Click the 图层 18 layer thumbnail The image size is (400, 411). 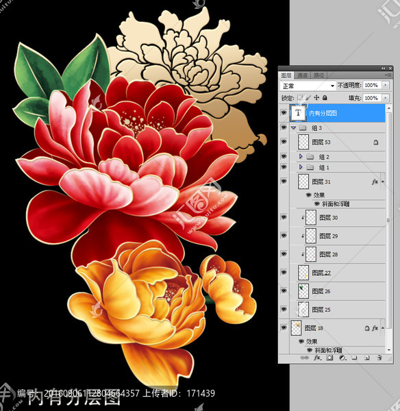click(296, 328)
